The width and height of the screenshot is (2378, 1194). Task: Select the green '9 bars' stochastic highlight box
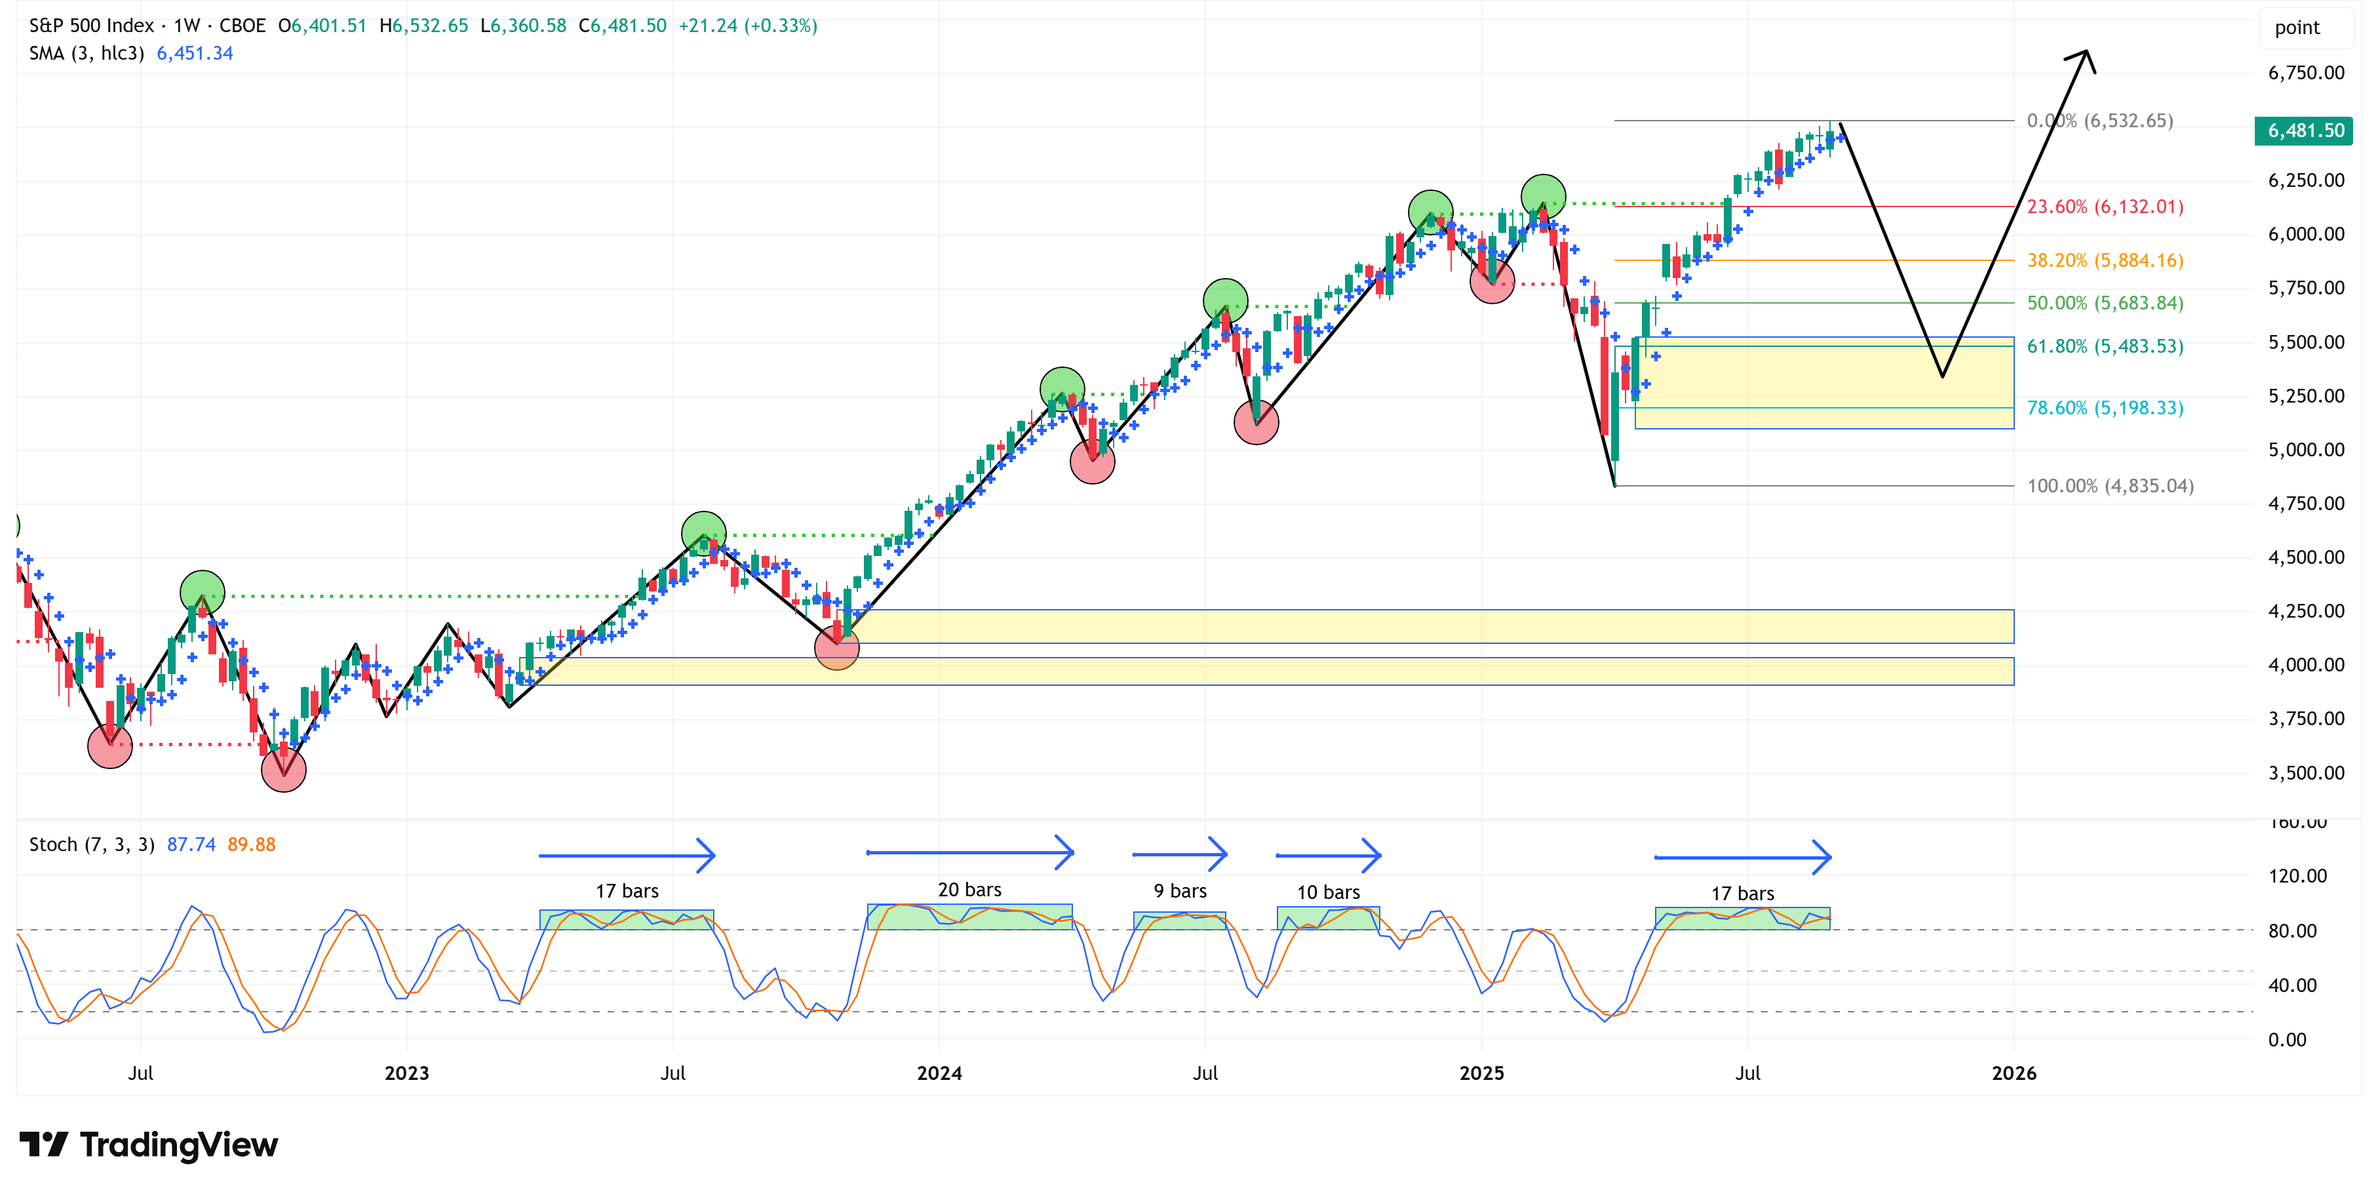(1179, 921)
